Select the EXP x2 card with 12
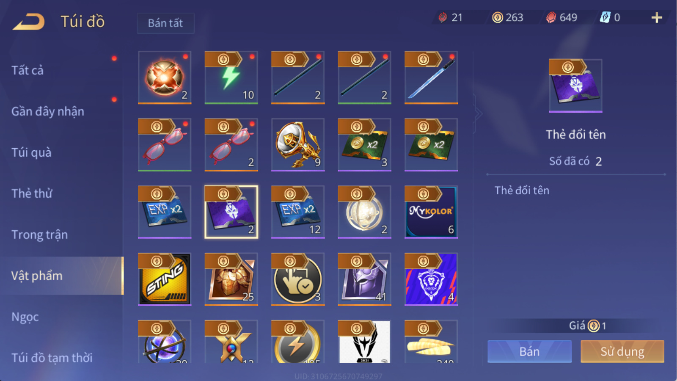 pyautogui.click(x=298, y=212)
